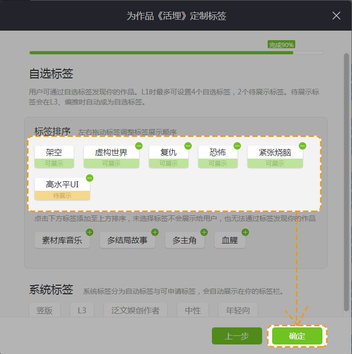Click the 确定 confirm button

pos(297,336)
